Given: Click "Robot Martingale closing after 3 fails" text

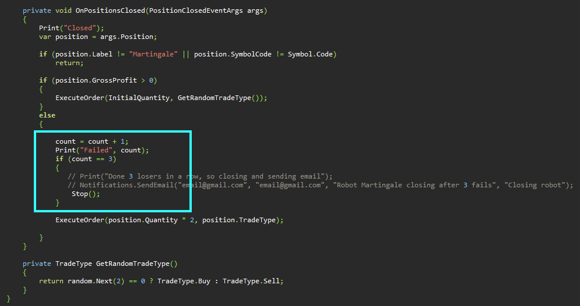Looking at the screenshot, I should pyautogui.click(x=416, y=185).
